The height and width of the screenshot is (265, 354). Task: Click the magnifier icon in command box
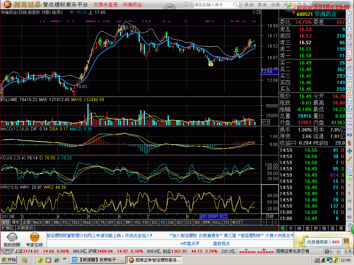236,5
